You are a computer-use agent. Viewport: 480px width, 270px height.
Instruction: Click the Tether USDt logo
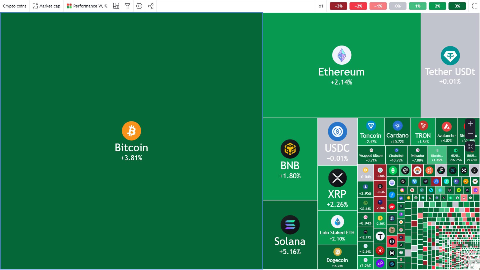[450, 55]
